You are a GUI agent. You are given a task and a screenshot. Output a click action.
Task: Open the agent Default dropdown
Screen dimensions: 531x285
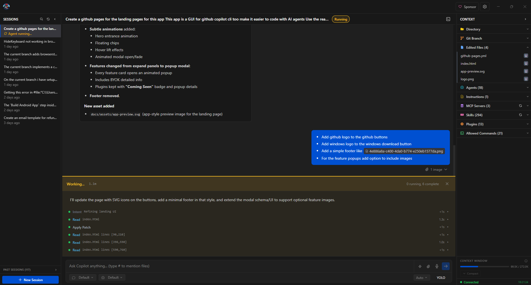112,278
